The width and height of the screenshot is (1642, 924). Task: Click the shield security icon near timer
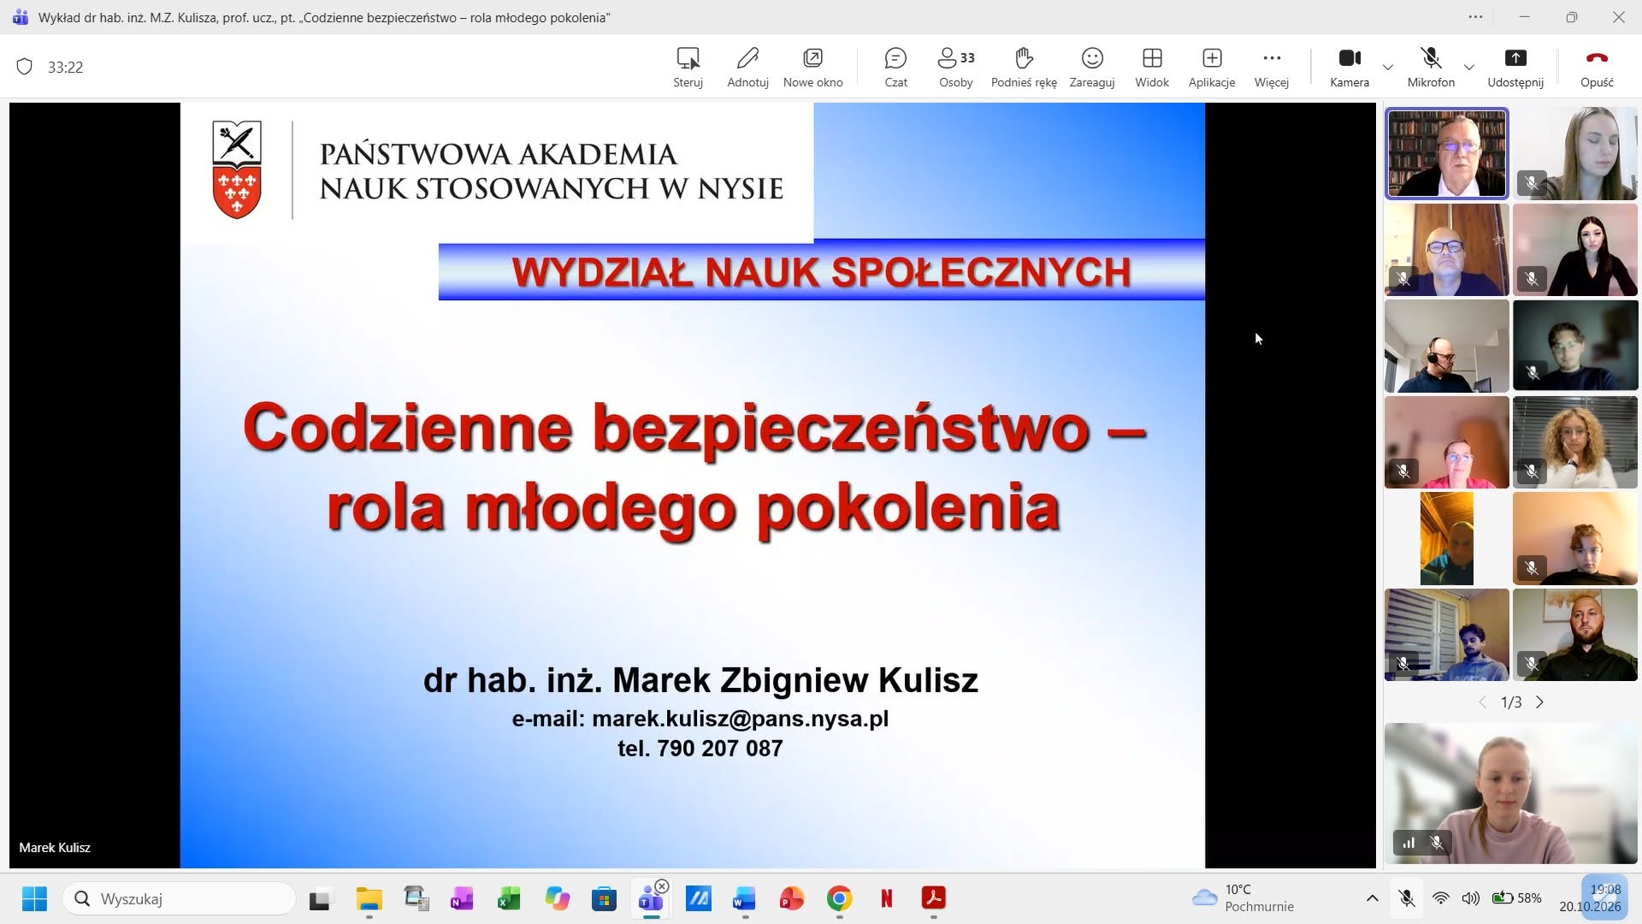(25, 67)
